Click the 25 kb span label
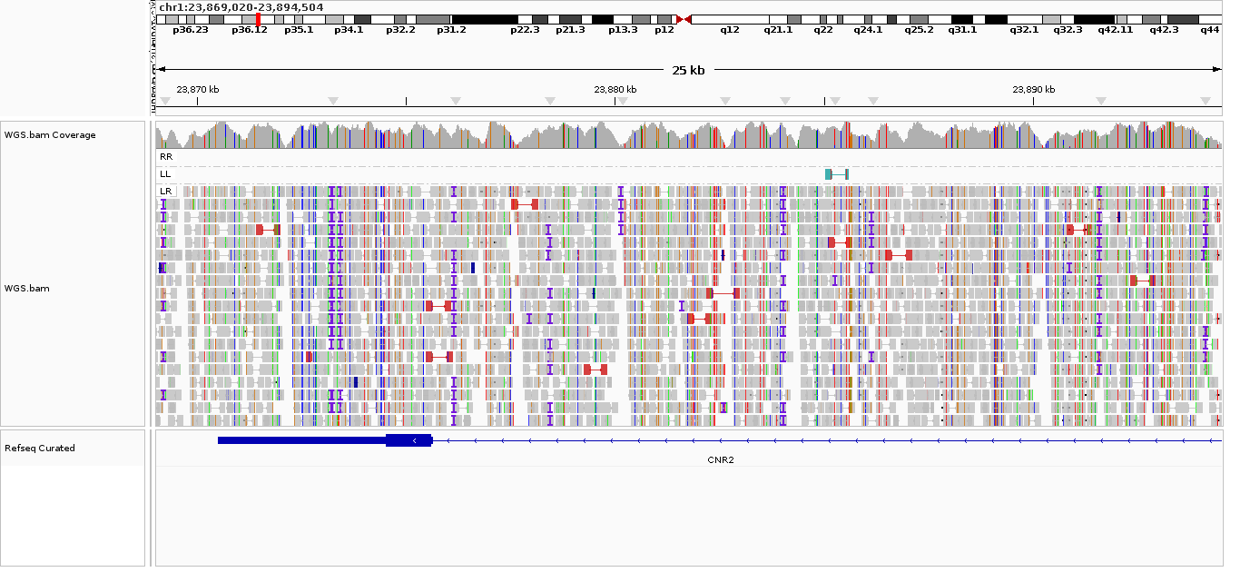1240x572 pixels. [688, 70]
